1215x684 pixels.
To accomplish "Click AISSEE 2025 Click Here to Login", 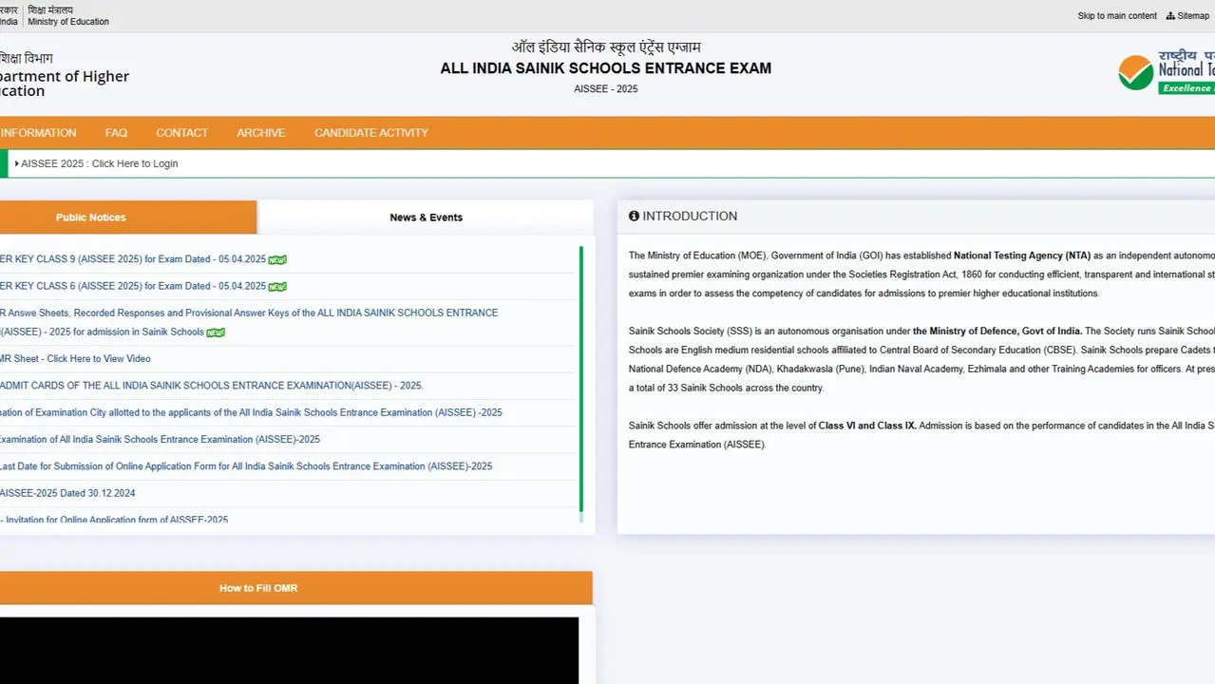I will pos(99,163).
